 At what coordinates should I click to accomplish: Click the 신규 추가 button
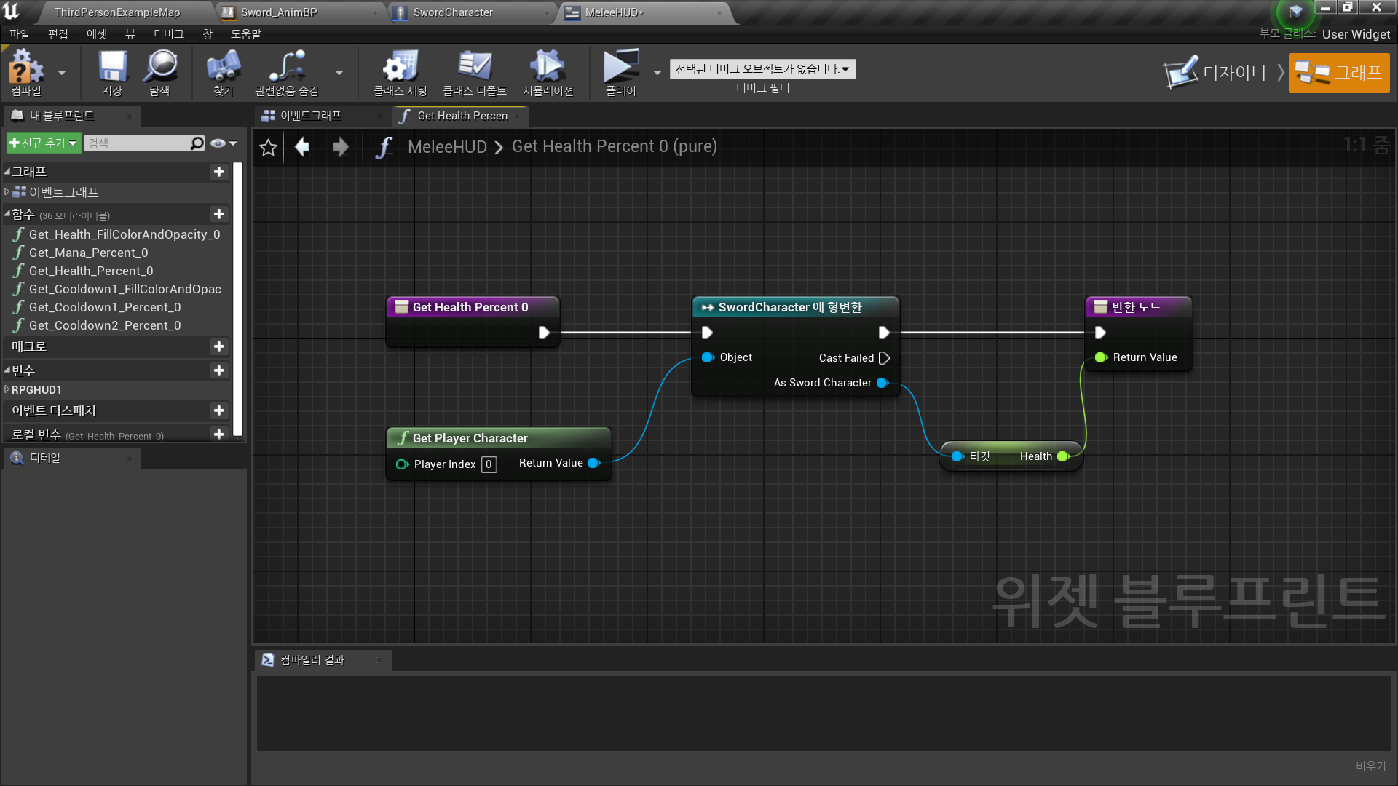[x=43, y=143]
